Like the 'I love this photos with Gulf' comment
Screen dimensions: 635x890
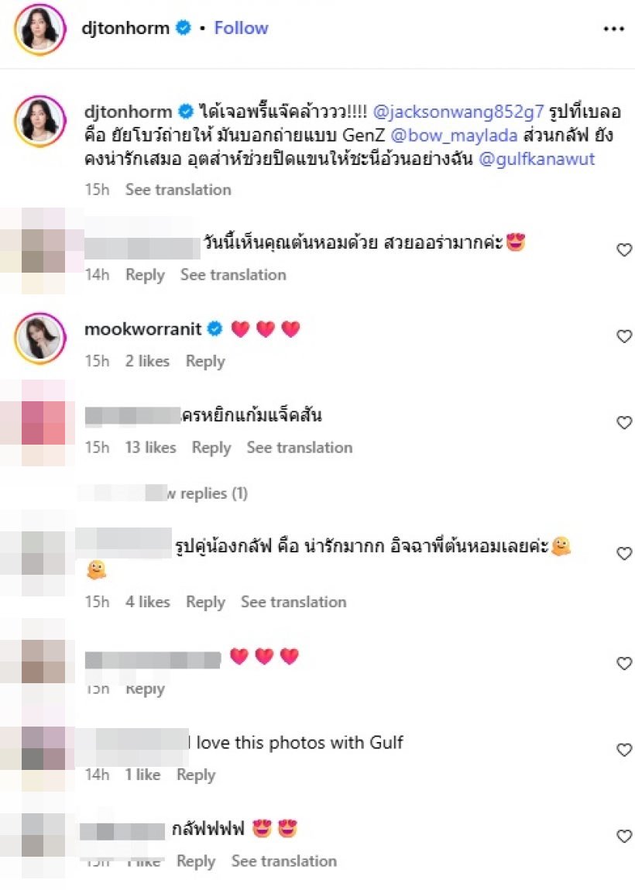pyautogui.click(x=624, y=750)
